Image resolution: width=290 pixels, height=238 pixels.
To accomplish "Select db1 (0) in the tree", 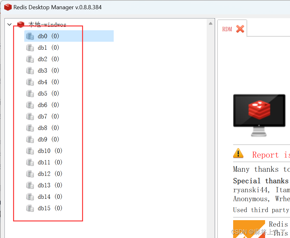I will coord(48,47).
